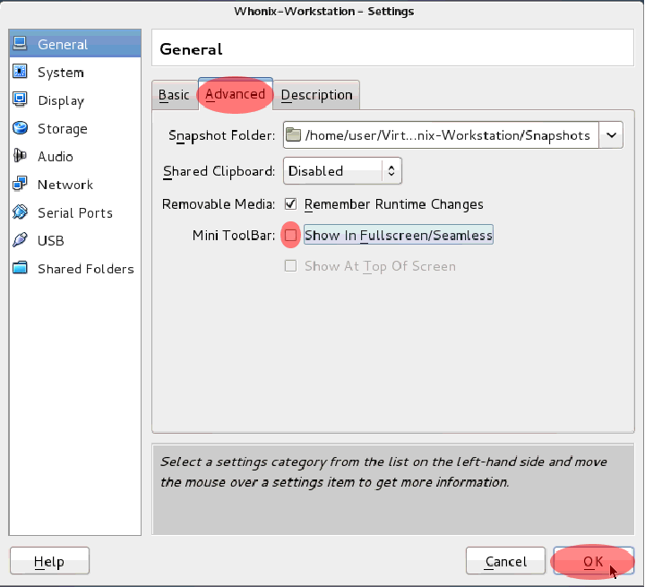Select Storage in the settings list
The height and width of the screenshot is (587, 645).
pyautogui.click(x=75, y=128)
